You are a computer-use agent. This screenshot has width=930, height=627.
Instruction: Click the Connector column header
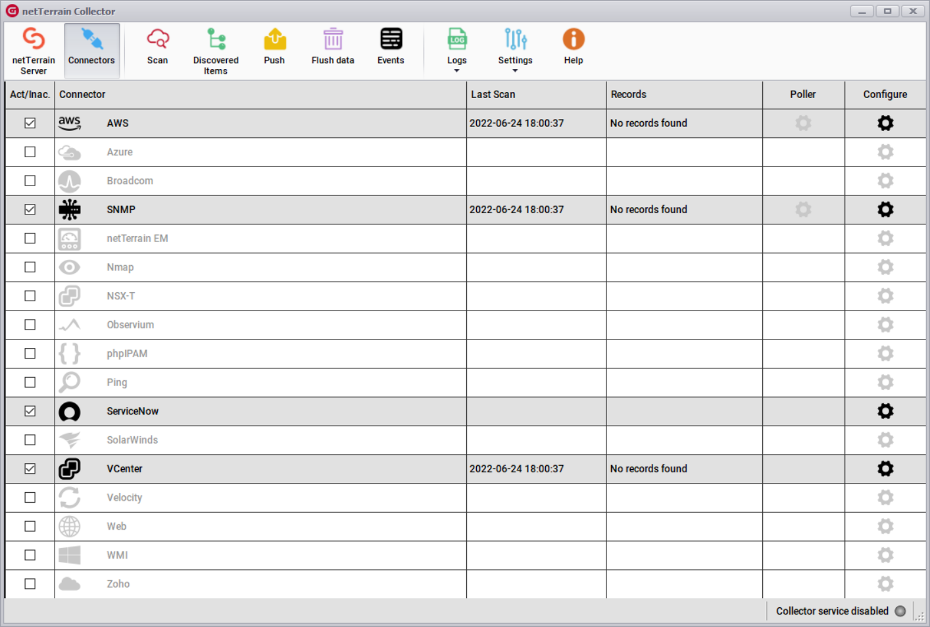[x=82, y=94]
